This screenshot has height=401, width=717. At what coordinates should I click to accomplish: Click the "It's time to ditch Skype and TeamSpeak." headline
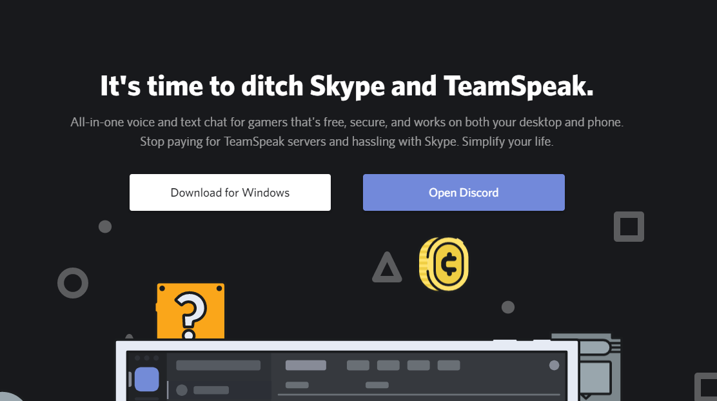tap(347, 86)
